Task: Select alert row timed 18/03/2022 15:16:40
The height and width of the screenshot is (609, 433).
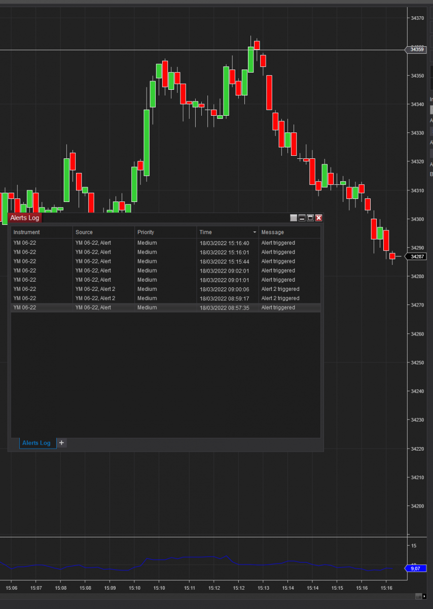Action: click(x=166, y=243)
